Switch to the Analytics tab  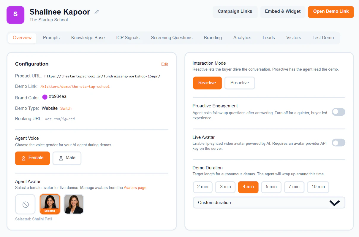pos(242,38)
